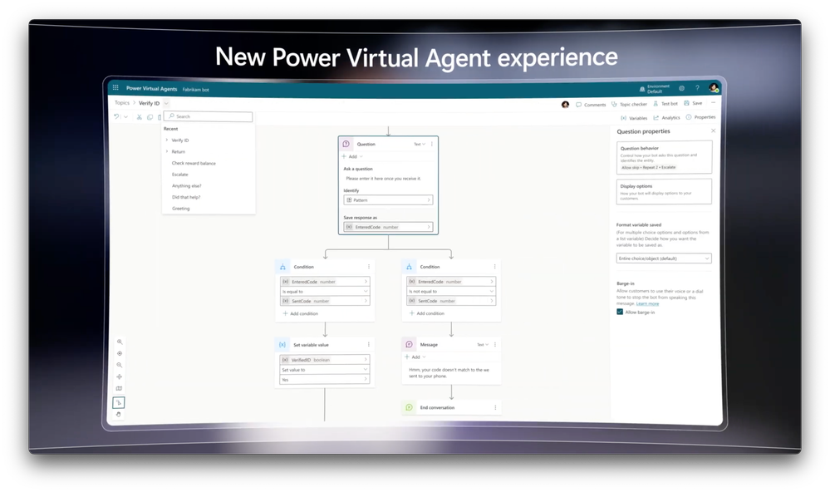
Task: Open Message node more options
Action: pyautogui.click(x=495, y=345)
